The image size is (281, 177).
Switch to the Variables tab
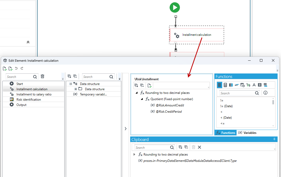click(x=248, y=133)
